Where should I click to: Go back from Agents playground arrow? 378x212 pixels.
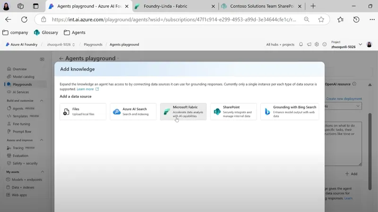[61, 58]
